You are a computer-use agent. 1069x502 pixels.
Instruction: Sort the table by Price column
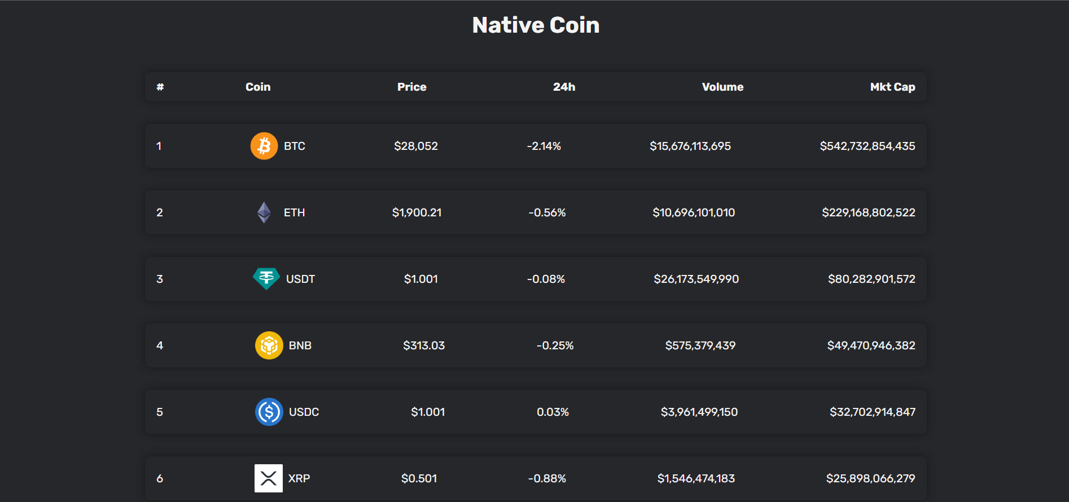(x=411, y=86)
